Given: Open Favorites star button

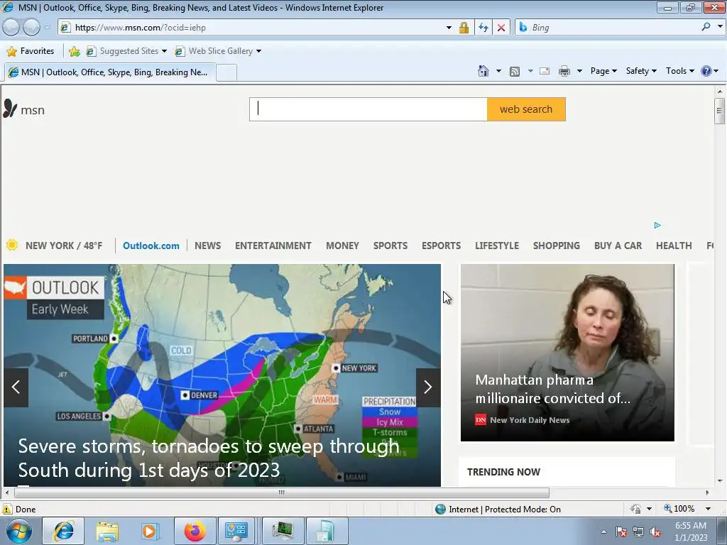Looking at the screenshot, I should 31,51.
